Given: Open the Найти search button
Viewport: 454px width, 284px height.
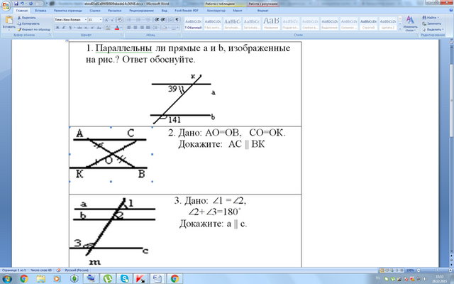Looking at the screenshot, I should tap(431, 18).
